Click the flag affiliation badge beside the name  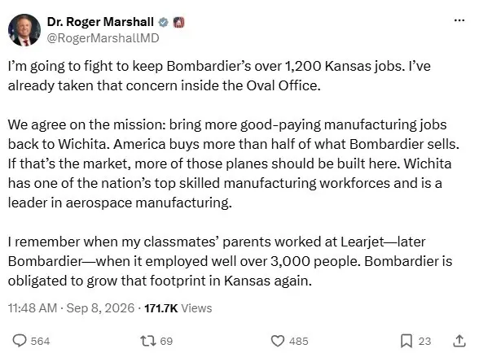pyautogui.click(x=179, y=22)
